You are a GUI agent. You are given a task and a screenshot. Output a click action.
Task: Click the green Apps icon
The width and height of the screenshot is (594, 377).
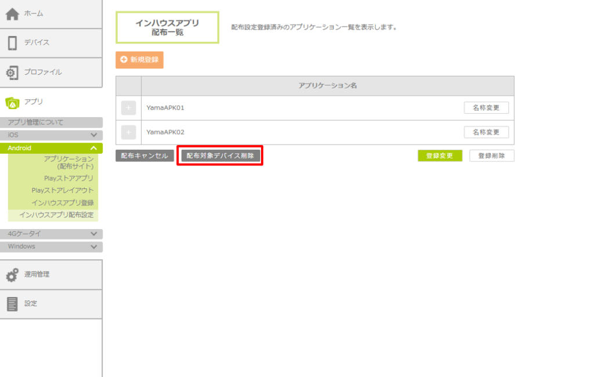12,102
